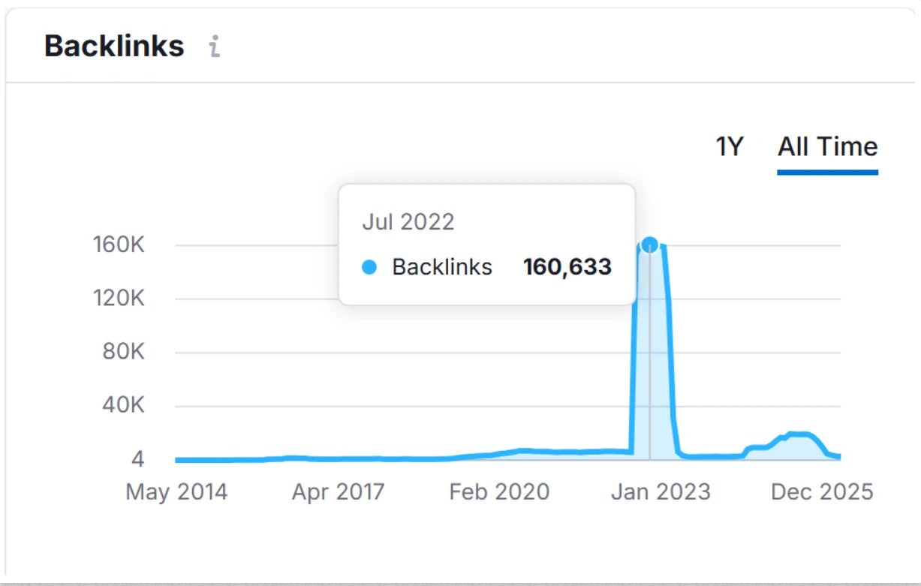Click the 160,633 value in tooltip
The height and width of the screenshot is (586, 921).
[567, 267]
